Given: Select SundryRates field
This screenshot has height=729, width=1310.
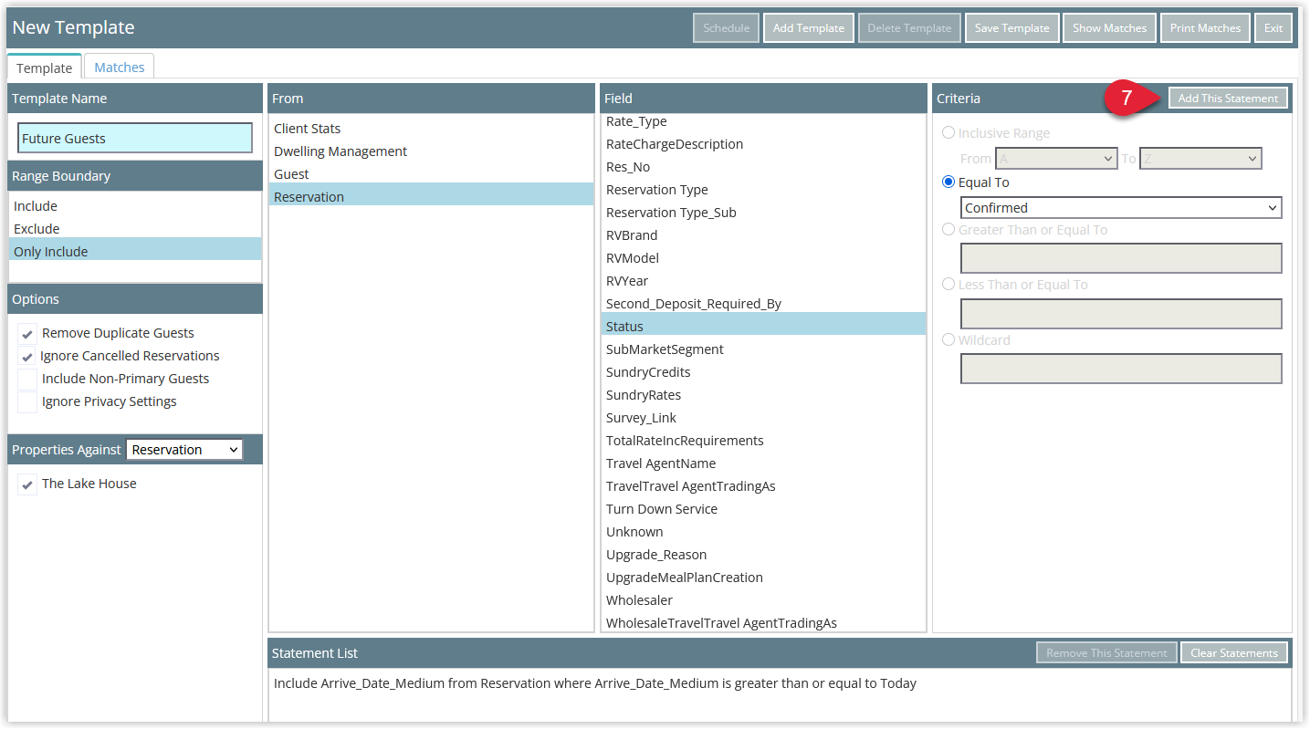Looking at the screenshot, I should (x=763, y=395).
